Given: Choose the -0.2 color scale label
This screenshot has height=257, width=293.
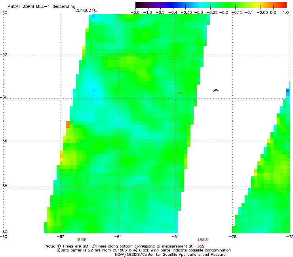Looking at the screenshot, I should point(223,12).
